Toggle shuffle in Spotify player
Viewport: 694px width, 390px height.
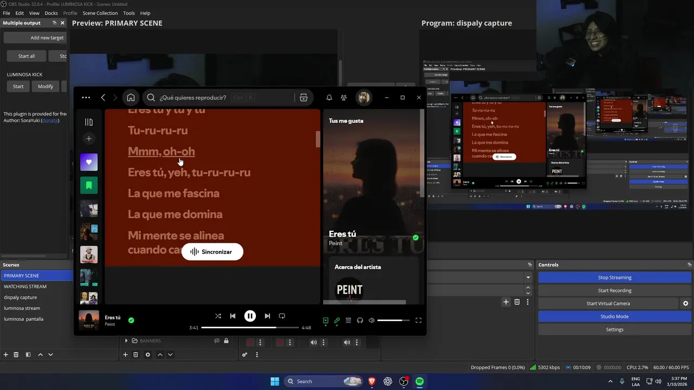(218, 316)
